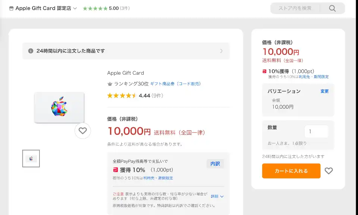
Task: Click the PayPay icon beside 獲得 10%
Action: pos(115,170)
